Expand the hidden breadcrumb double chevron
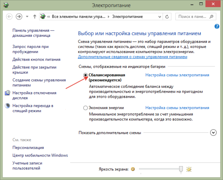Screen dimensions: 223x180 point(49,17)
